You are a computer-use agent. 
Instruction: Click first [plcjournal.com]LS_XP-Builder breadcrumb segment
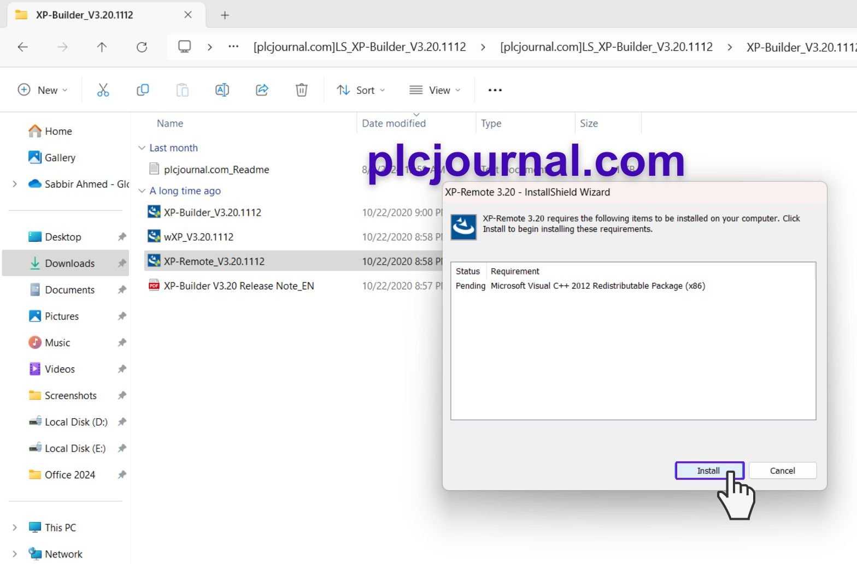pos(360,47)
